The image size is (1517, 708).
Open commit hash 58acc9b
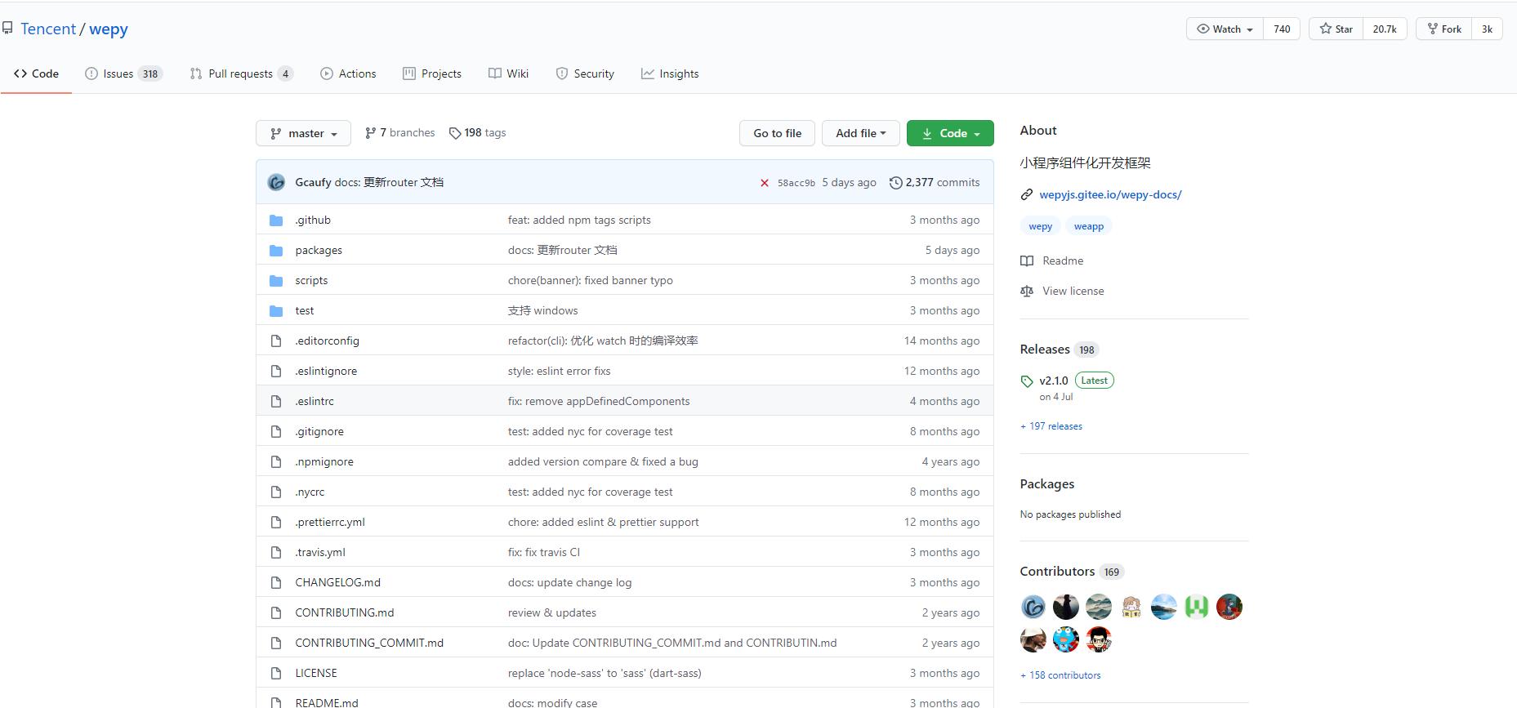click(x=796, y=183)
